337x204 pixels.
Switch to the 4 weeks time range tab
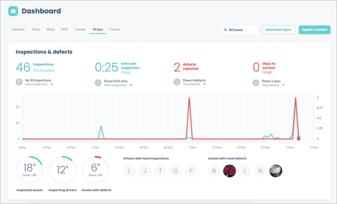coord(80,30)
